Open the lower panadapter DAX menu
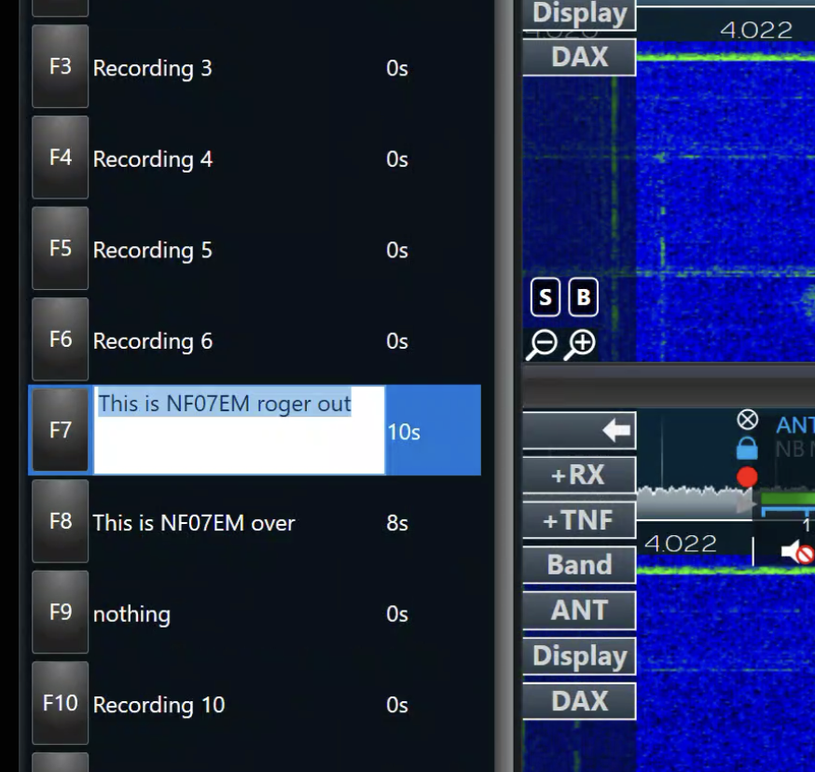The width and height of the screenshot is (815, 772). coord(579,701)
